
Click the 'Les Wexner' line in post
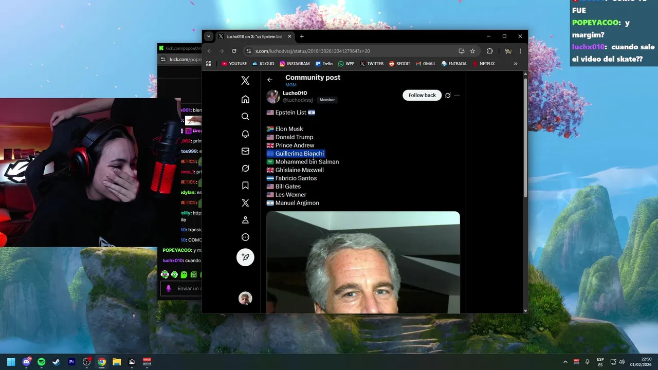(x=290, y=195)
